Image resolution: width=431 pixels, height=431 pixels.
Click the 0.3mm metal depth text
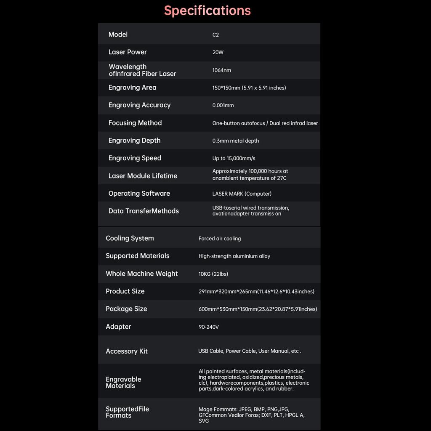tap(235, 141)
